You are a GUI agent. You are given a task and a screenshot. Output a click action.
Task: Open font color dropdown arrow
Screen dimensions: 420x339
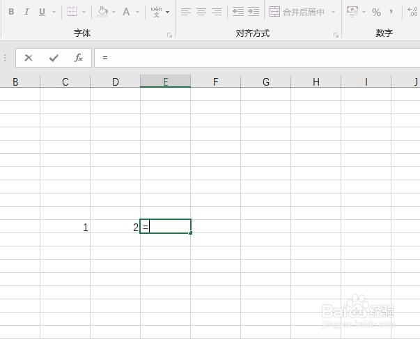point(137,12)
